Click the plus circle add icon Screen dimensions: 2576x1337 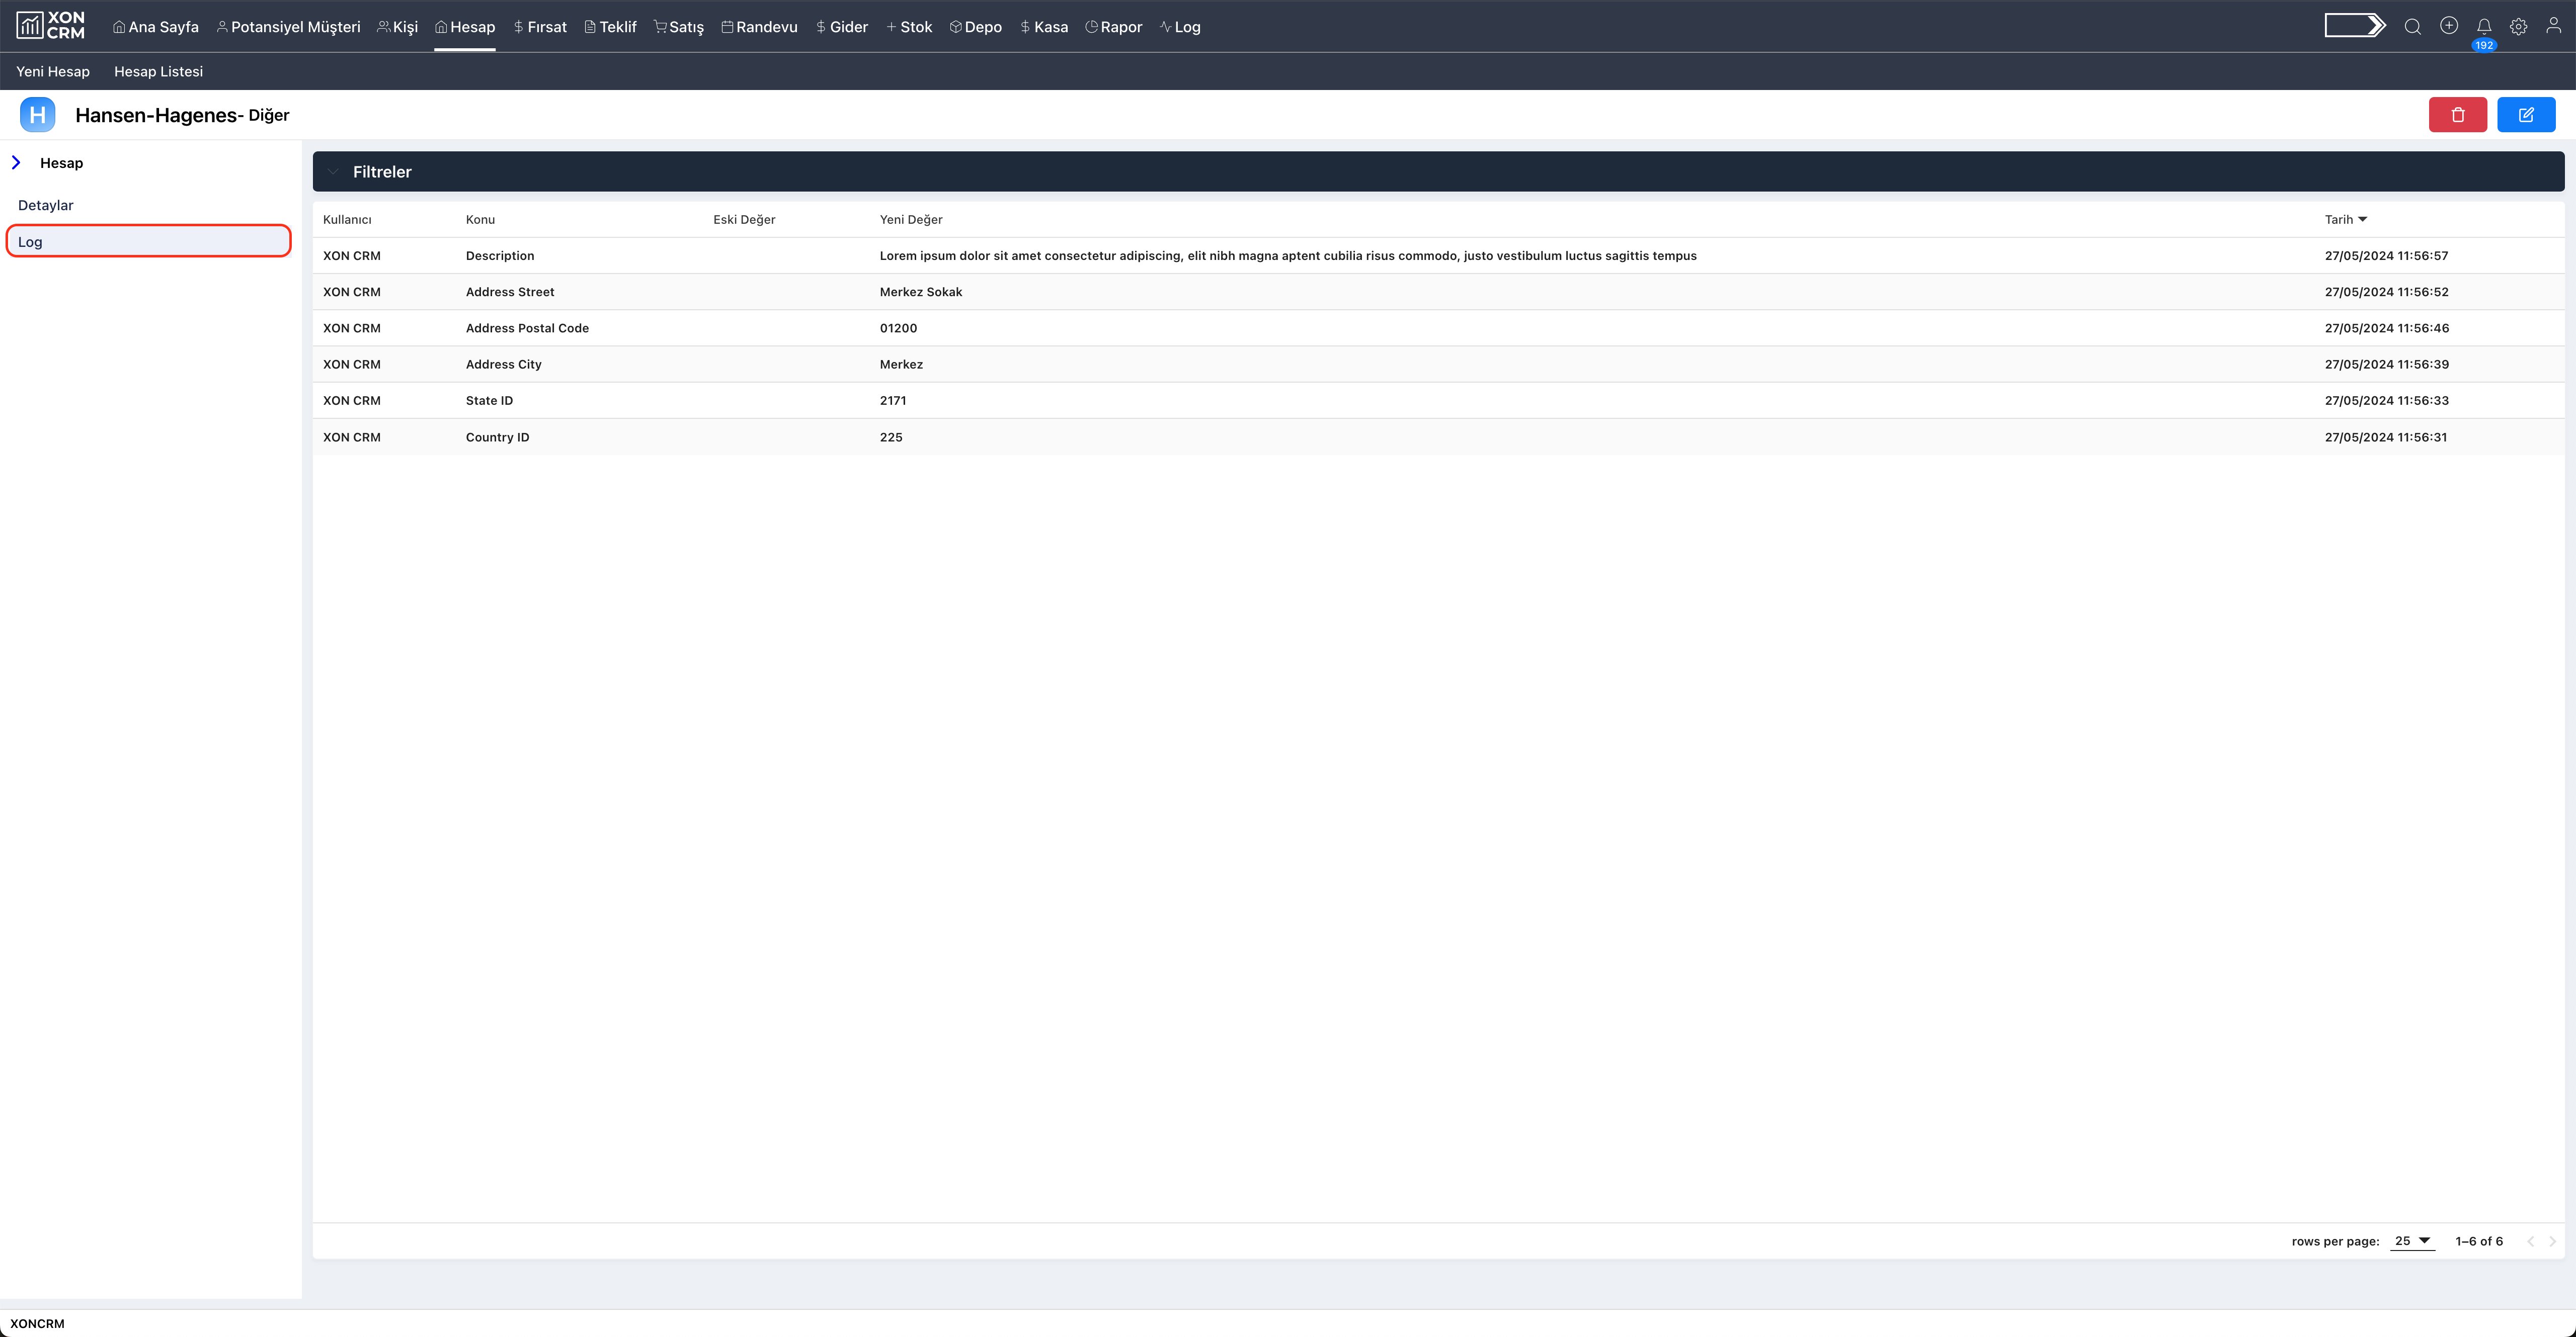2449,26
